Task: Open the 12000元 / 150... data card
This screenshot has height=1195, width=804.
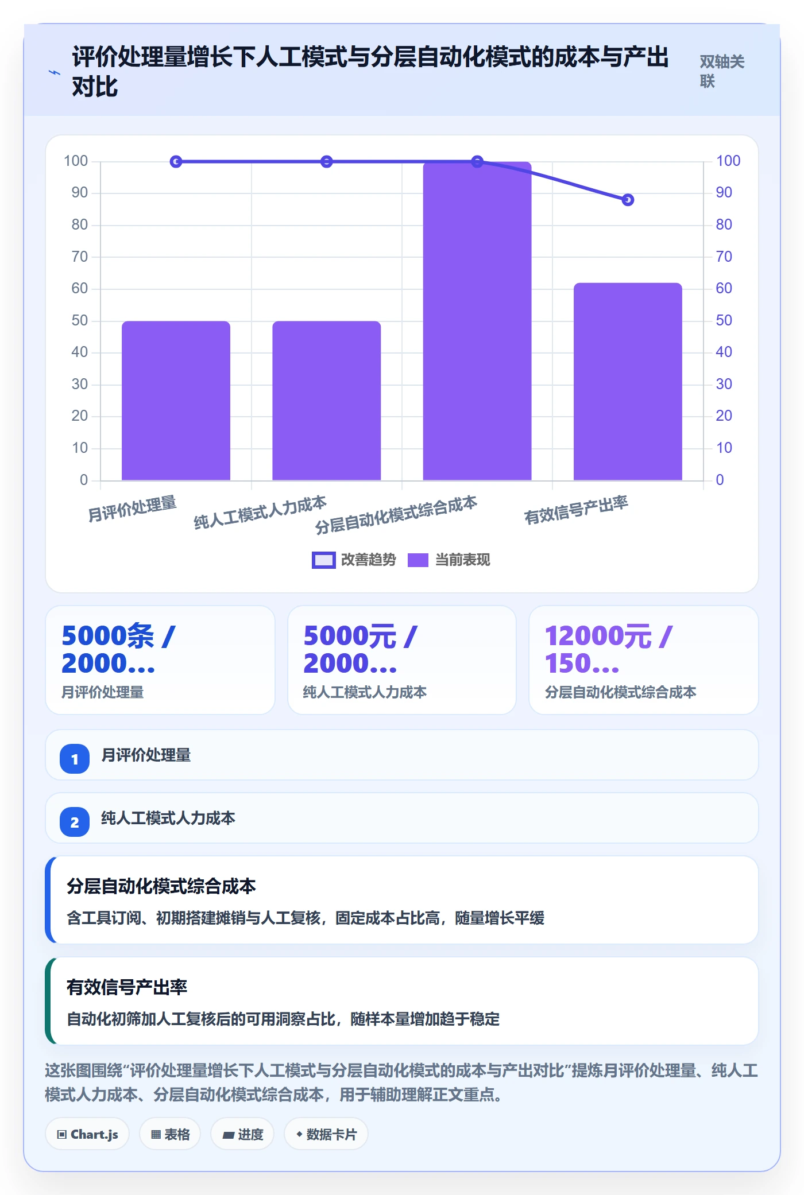Action: tap(644, 660)
